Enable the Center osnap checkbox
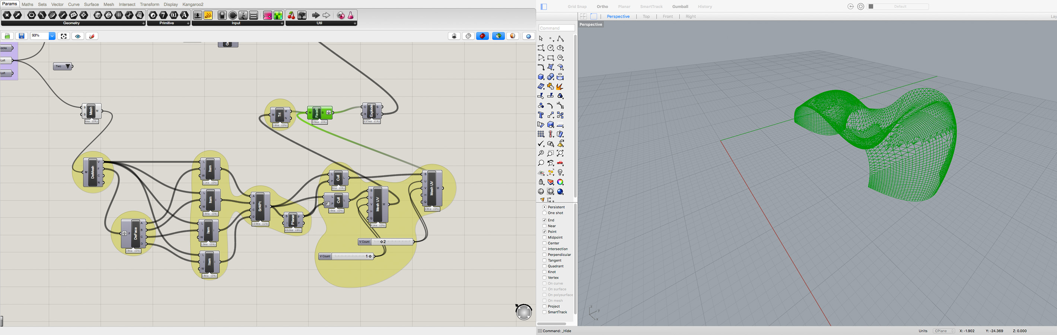 coord(544,243)
